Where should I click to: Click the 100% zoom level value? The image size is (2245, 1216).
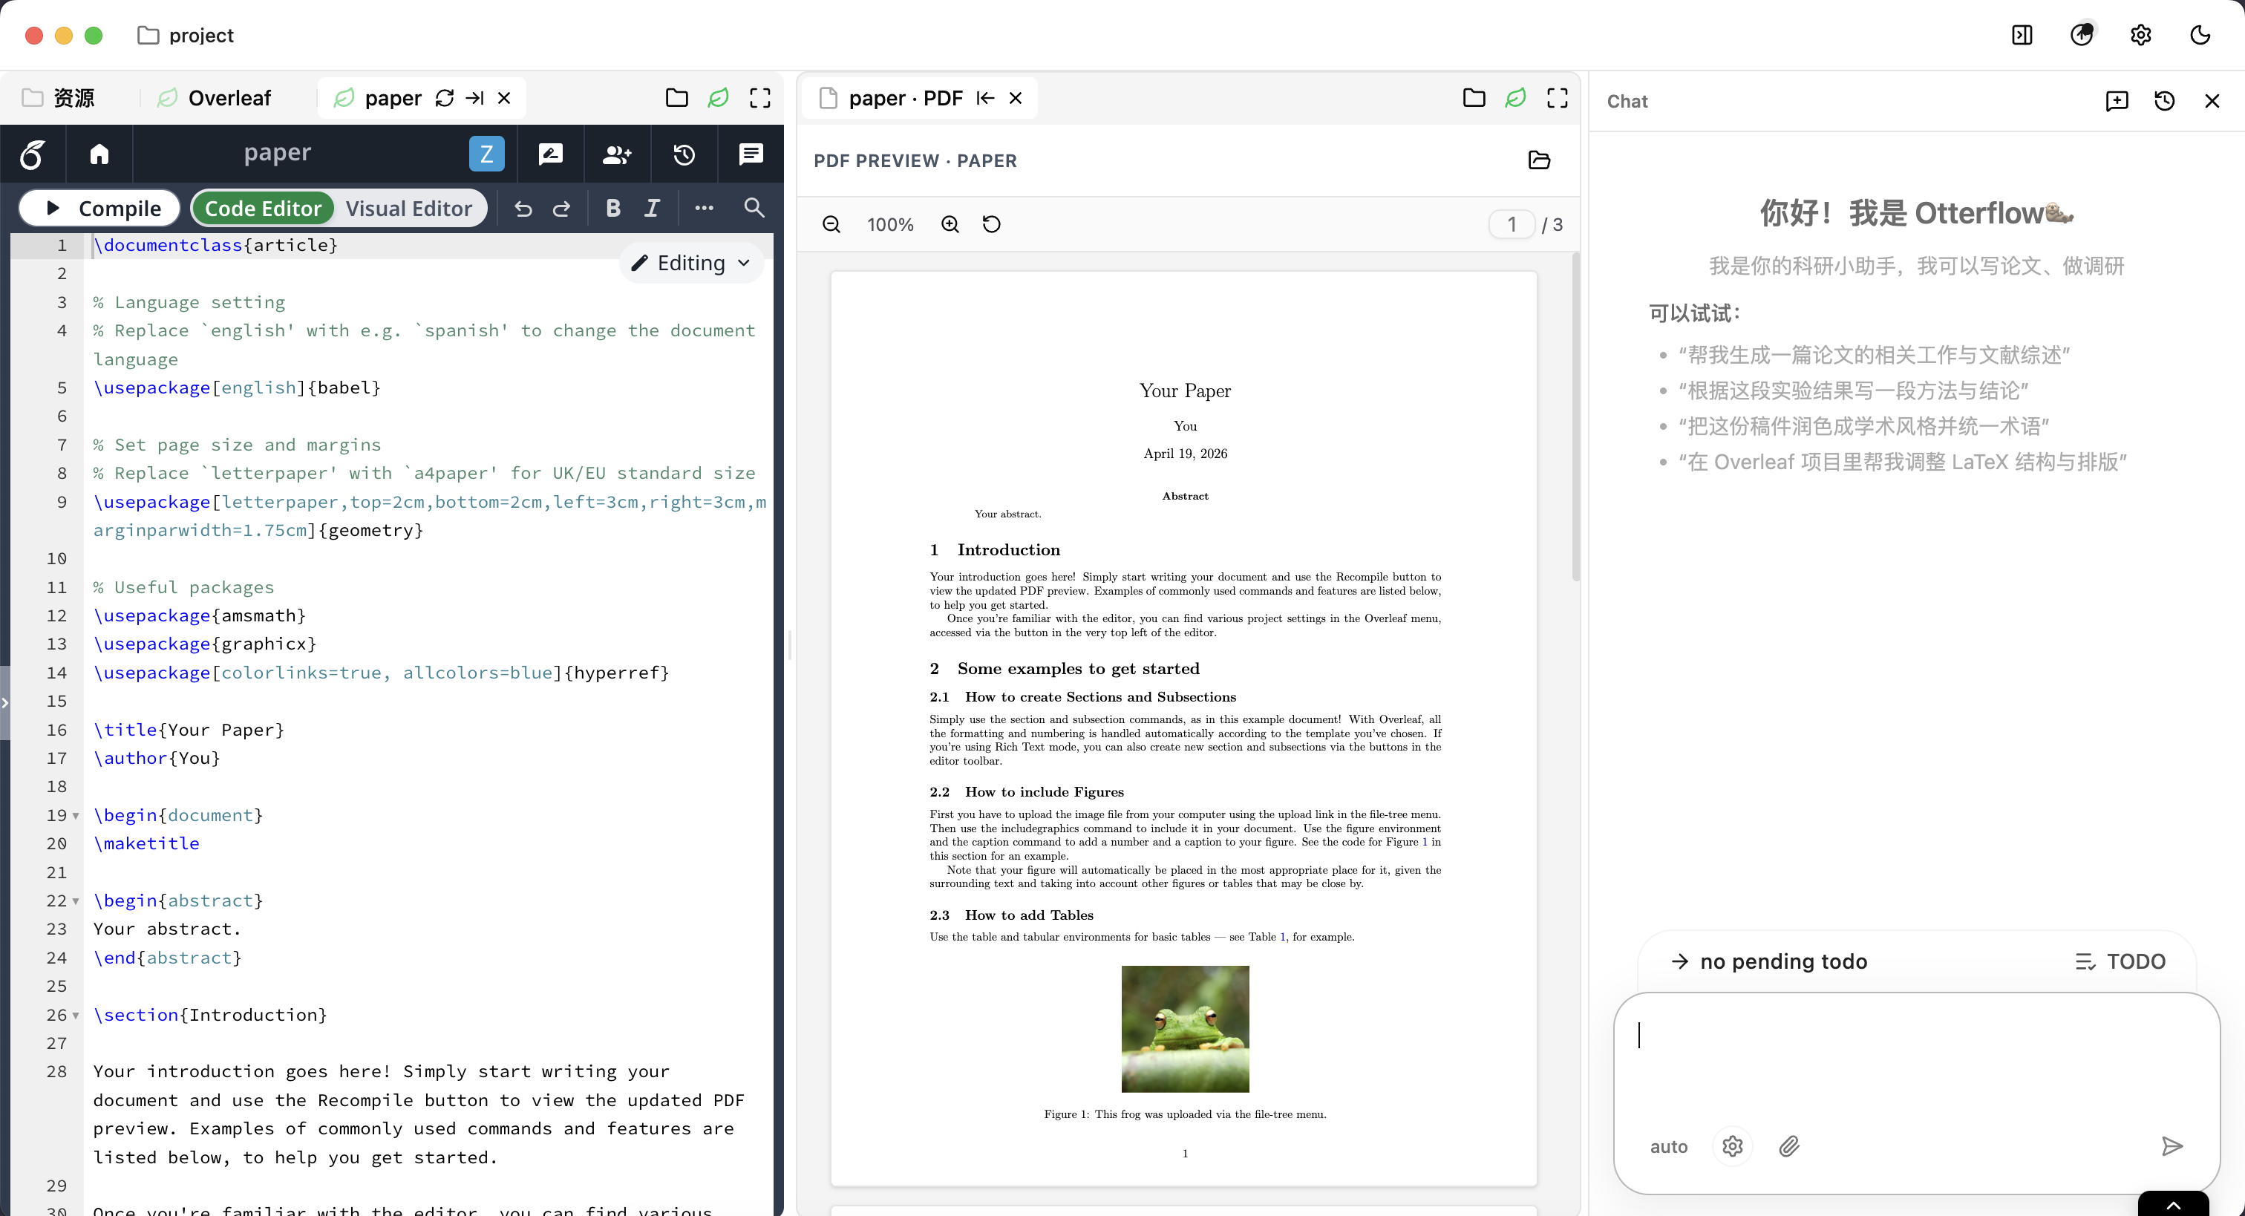[x=890, y=225]
